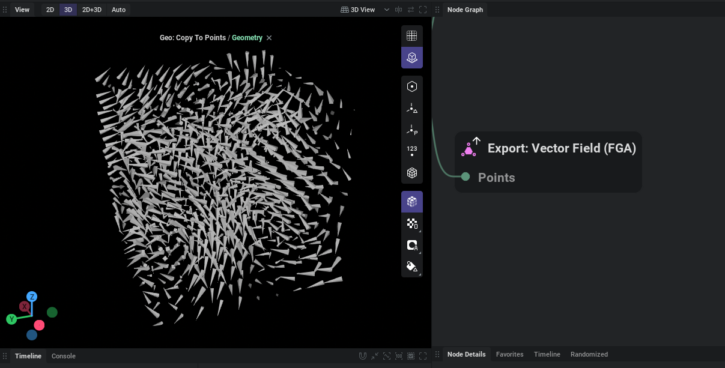Open the bottom-left Timeline tab
The image size is (725, 368).
[28, 356]
